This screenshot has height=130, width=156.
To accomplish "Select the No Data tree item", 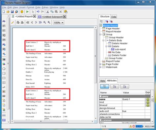I will tap(116, 52).
